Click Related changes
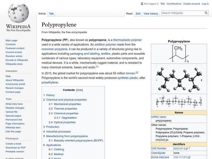 [x=15, y=108]
